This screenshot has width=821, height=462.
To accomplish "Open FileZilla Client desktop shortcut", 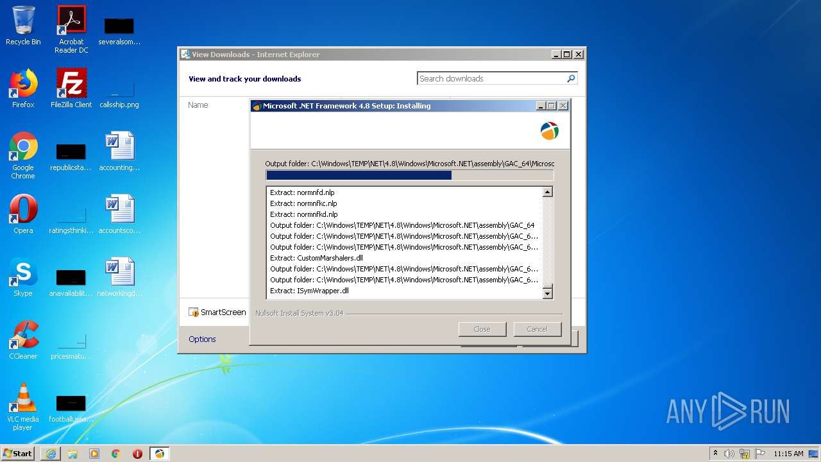I will pos(71,89).
